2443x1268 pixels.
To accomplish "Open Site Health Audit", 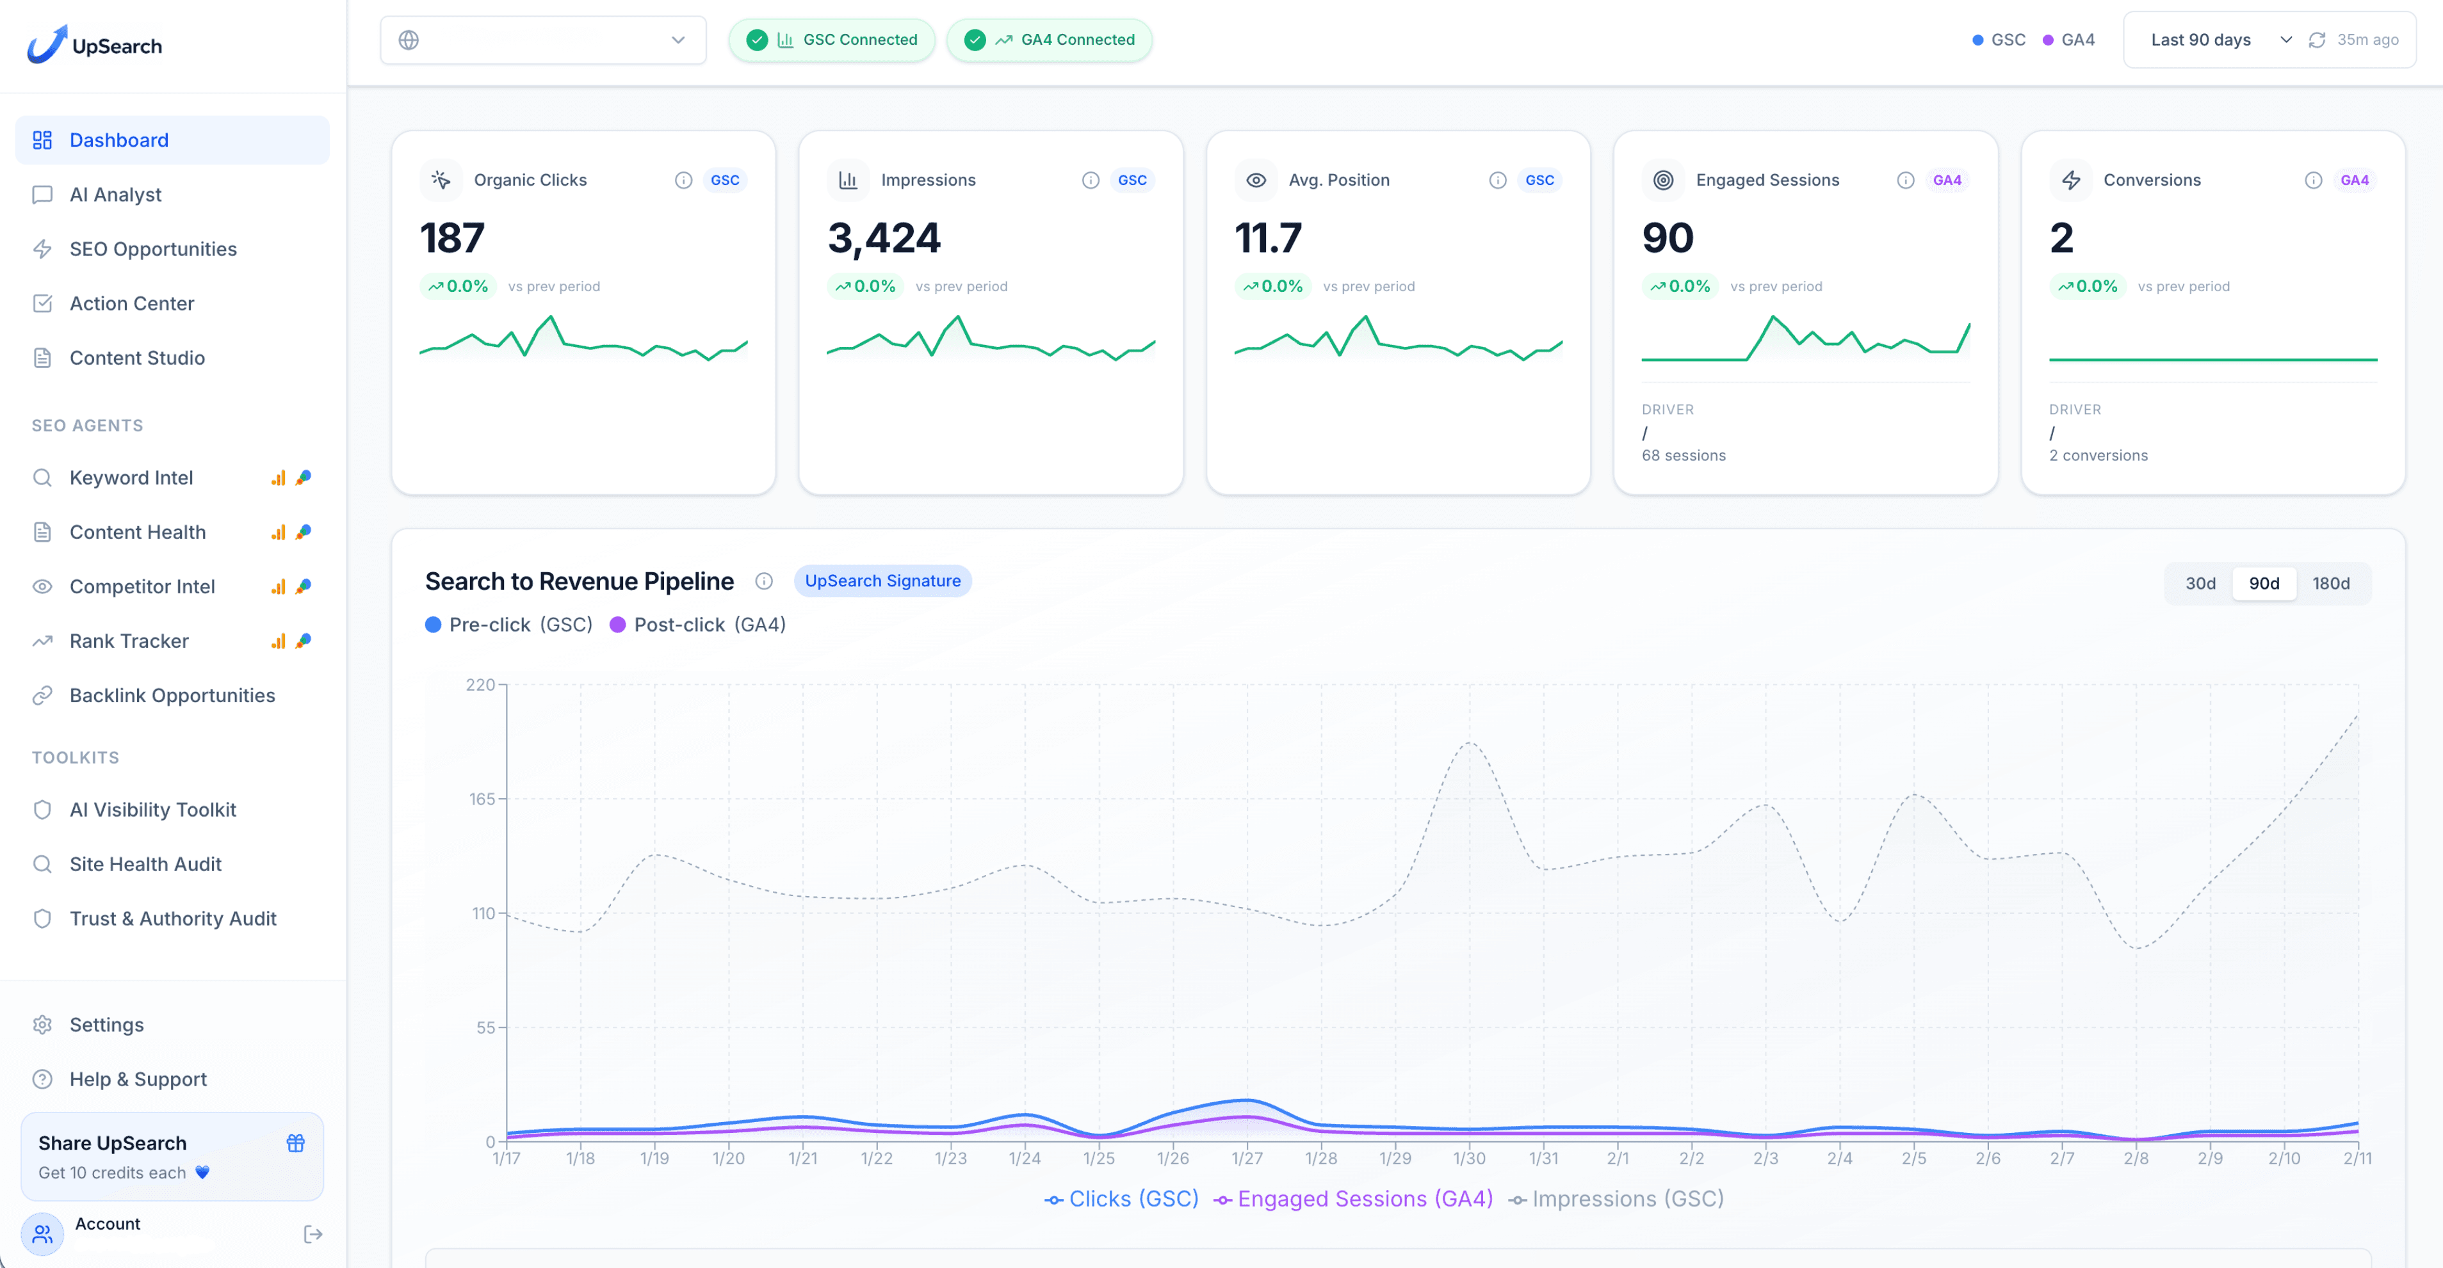I will tap(173, 863).
